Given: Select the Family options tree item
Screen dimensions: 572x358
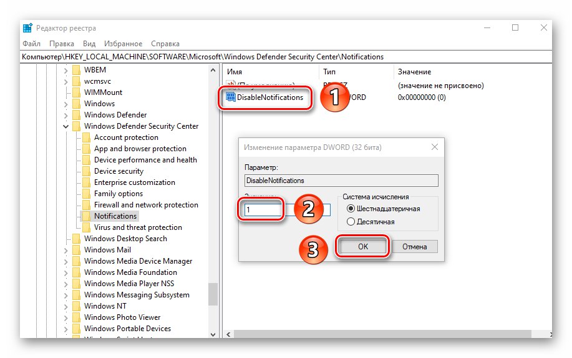Looking at the screenshot, I should click(x=118, y=194).
